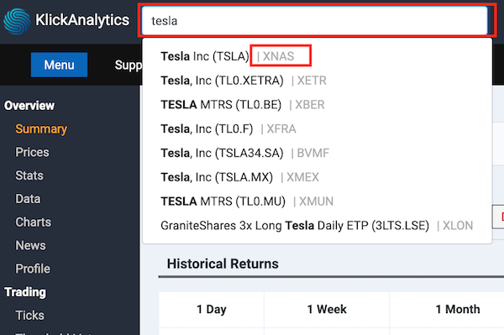Open News sidebar link
This screenshot has height=335, width=504.
point(30,245)
